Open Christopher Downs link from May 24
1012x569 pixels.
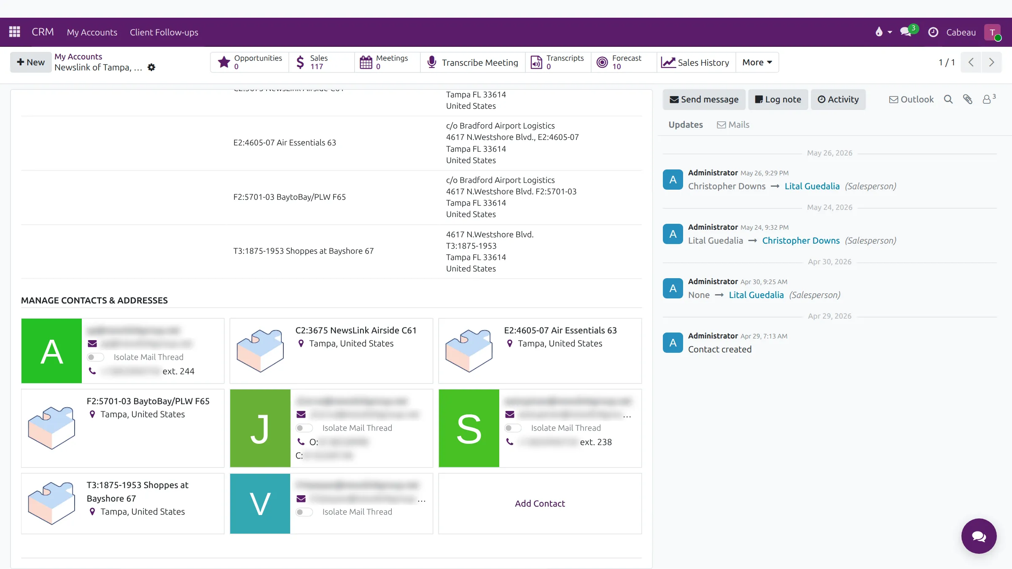pos(801,241)
